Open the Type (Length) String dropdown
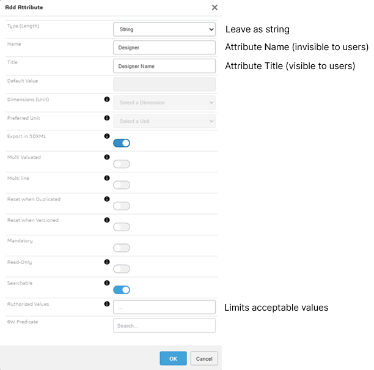Screen dimensions: 374x370 [x=164, y=29]
